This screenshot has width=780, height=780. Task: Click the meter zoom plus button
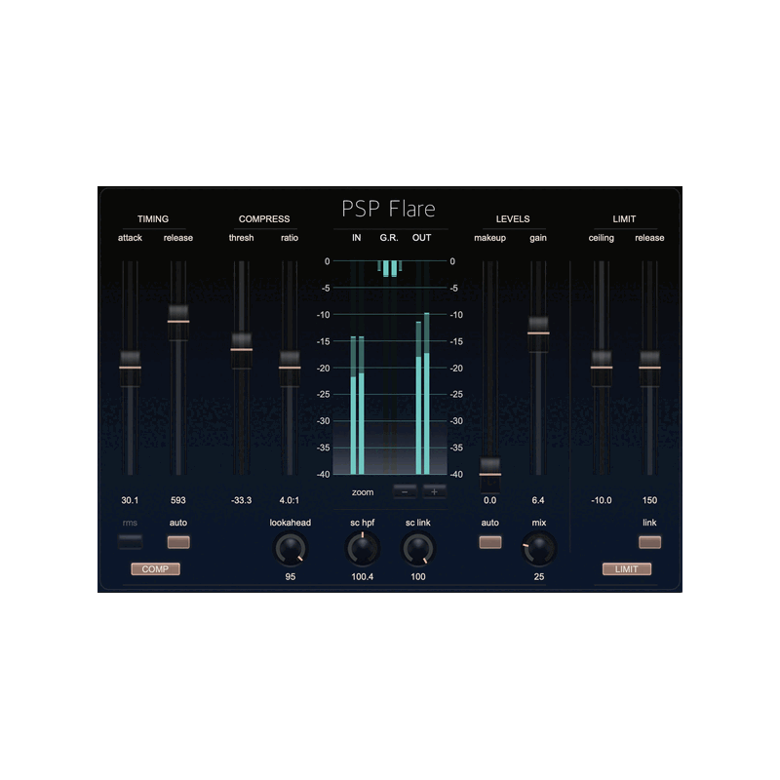(x=434, y=492)
